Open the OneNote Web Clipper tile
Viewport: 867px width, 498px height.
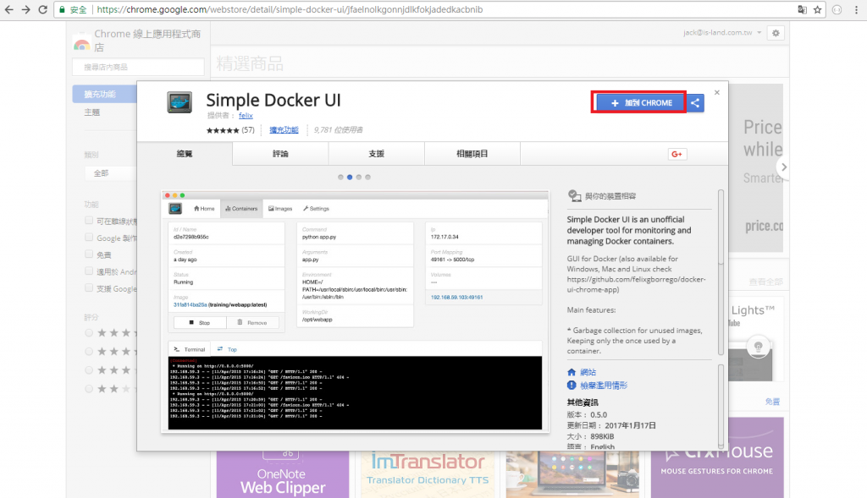click(283, 474)
